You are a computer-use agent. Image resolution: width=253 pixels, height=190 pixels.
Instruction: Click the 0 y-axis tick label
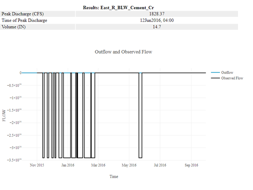[x=21, y=73]
